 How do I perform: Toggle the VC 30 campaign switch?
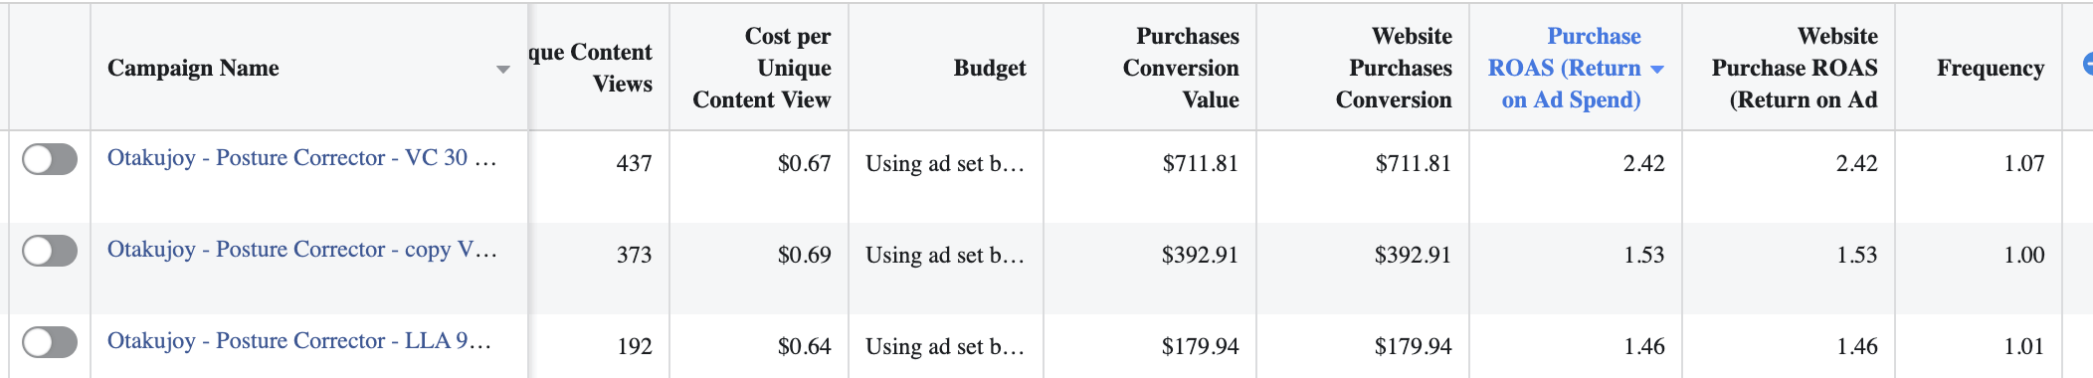(50, 159)
